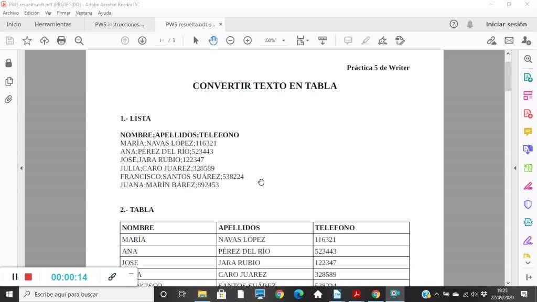Viewport: 537px width, 302px height.
Task: Open fit page options tool
Action: click(303, 40)
